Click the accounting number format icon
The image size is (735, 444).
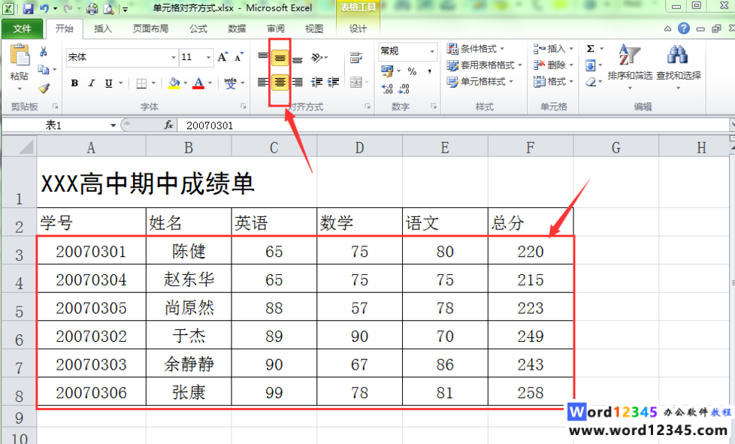pyautogui.click(x=387, y=71)
